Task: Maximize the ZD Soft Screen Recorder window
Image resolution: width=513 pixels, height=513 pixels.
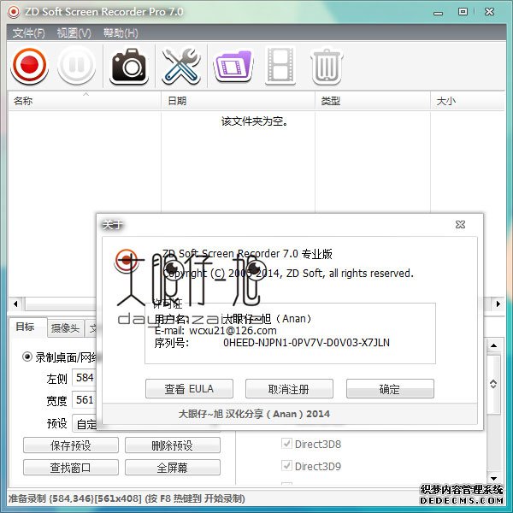Action: 463,12
